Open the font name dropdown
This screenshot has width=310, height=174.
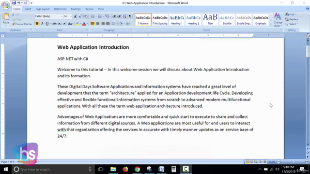pyautogui.click(x=62, y=16)
